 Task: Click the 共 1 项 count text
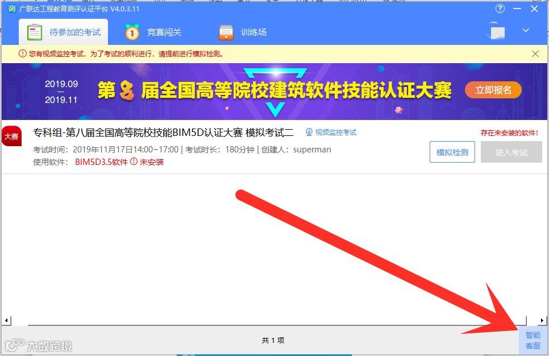273,340
